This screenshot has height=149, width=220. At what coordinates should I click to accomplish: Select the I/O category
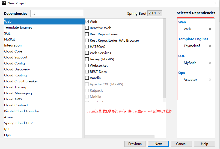pyautogui.click(x=43, y=129)
